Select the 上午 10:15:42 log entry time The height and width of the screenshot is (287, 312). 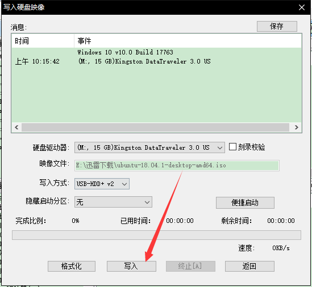click(x=38, y=61)
